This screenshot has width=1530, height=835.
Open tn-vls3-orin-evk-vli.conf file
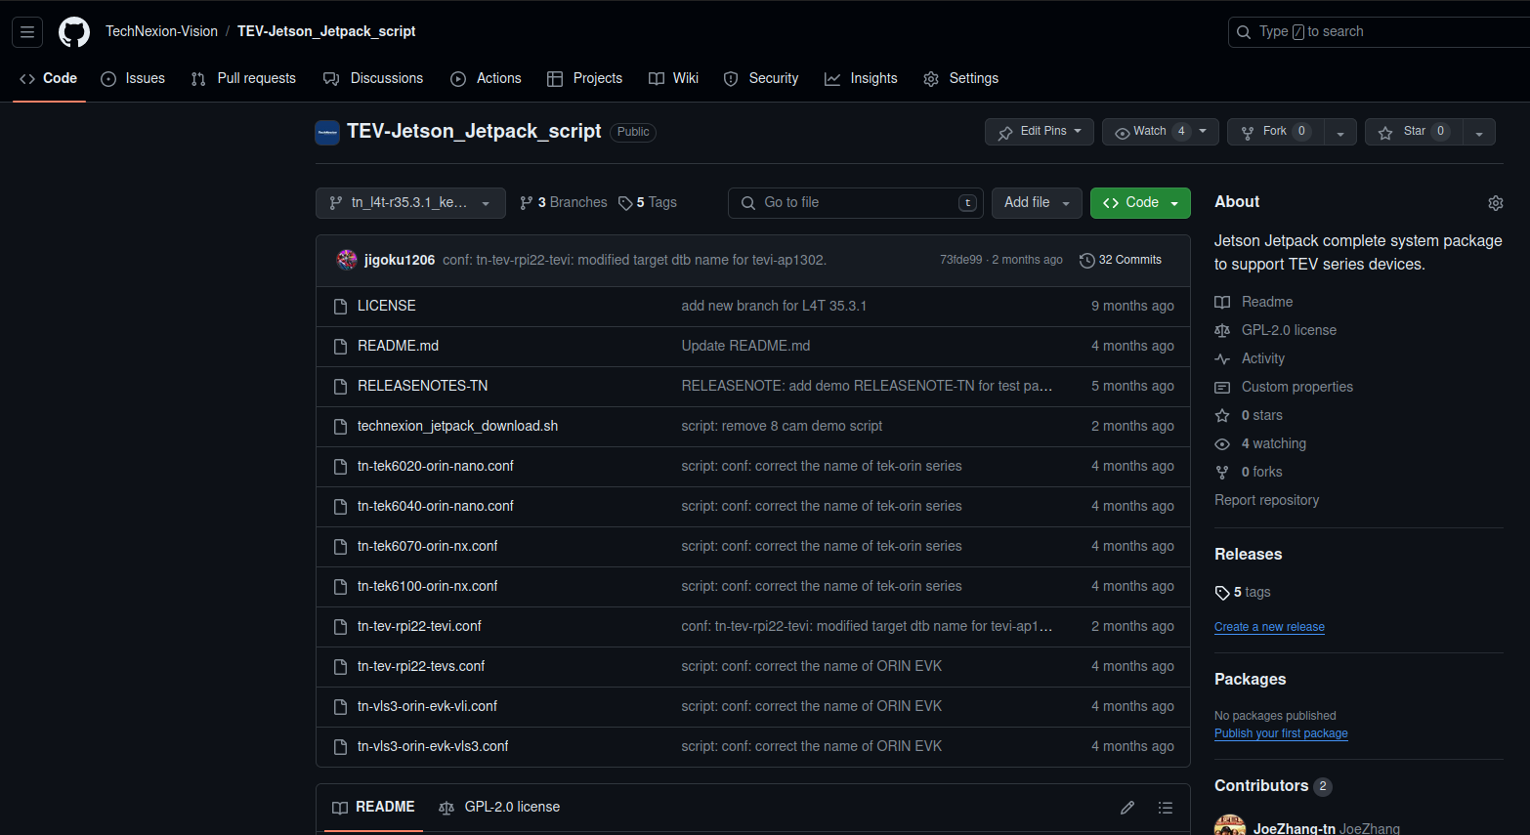click(427, 707)
